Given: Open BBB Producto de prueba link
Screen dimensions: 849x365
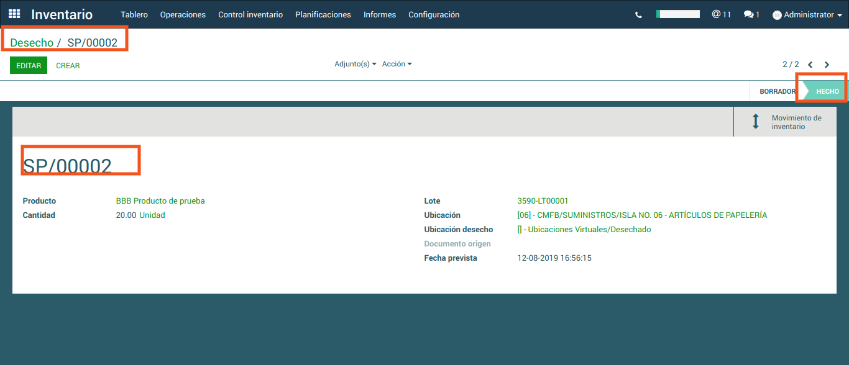Looking at the screenshot, I should click(160, 201).
